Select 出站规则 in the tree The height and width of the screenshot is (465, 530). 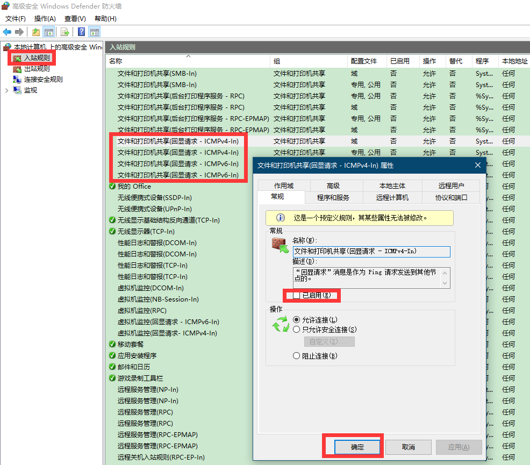(x=37, y=69)
